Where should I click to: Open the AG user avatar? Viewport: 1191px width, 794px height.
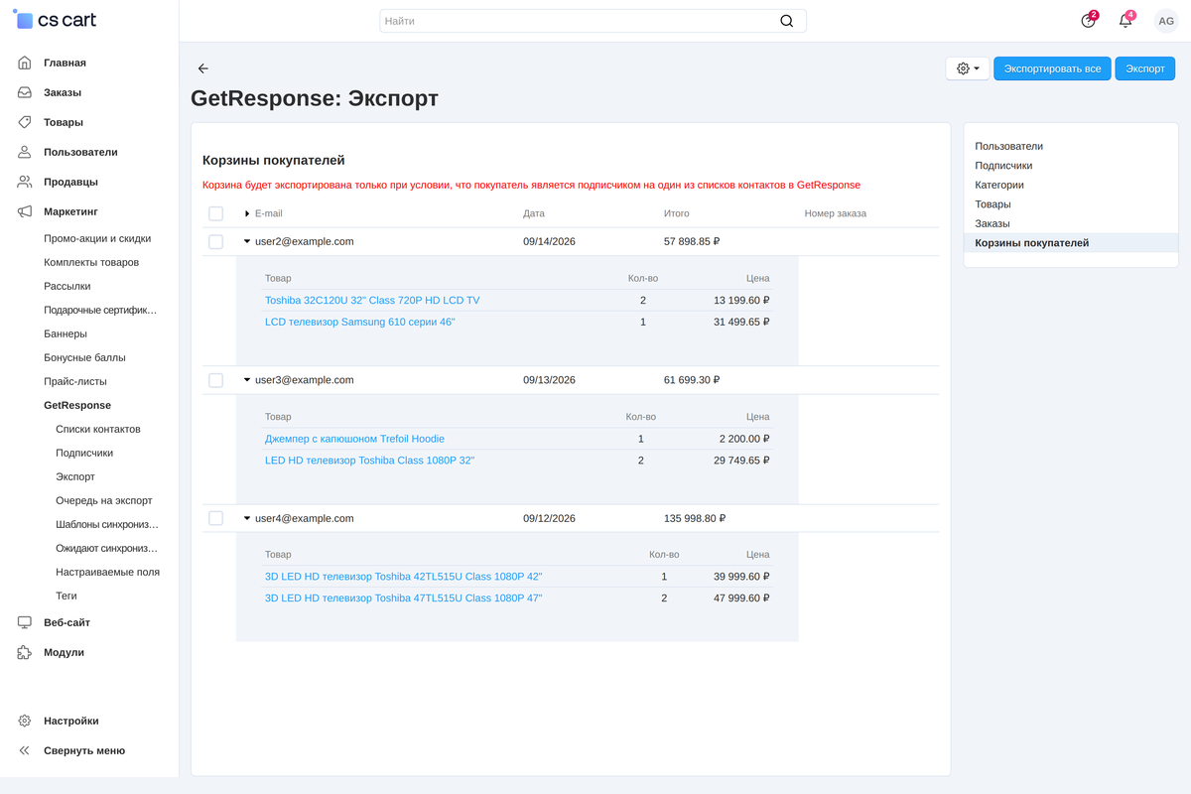coord(1166,21)
